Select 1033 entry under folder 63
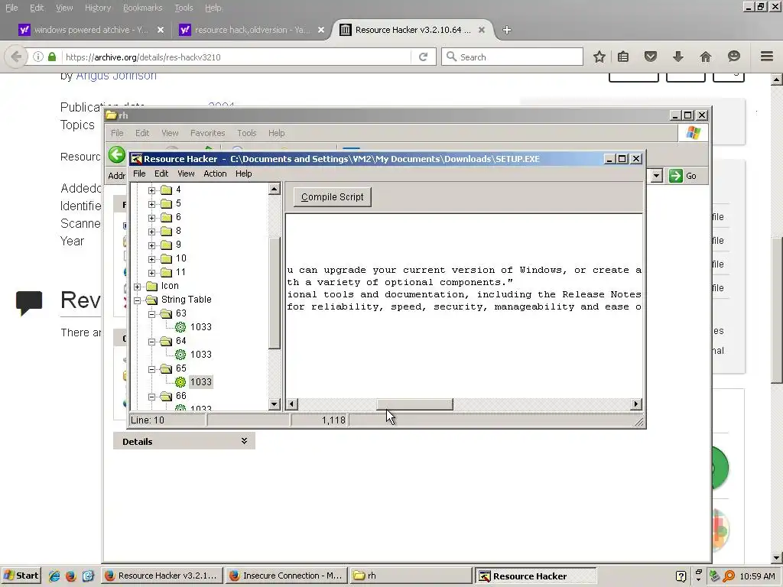This screenshot has width=783, height=587. pos(201,327)
